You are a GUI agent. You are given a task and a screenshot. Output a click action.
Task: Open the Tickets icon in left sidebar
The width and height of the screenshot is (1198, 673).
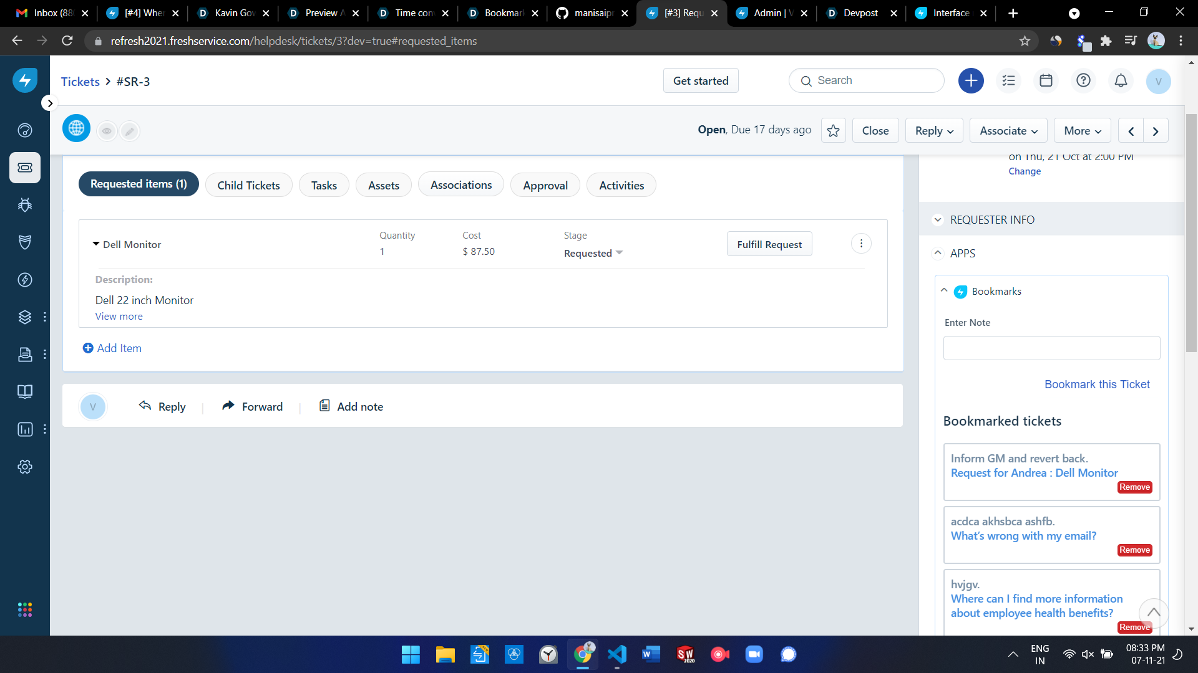coord(25,168)
